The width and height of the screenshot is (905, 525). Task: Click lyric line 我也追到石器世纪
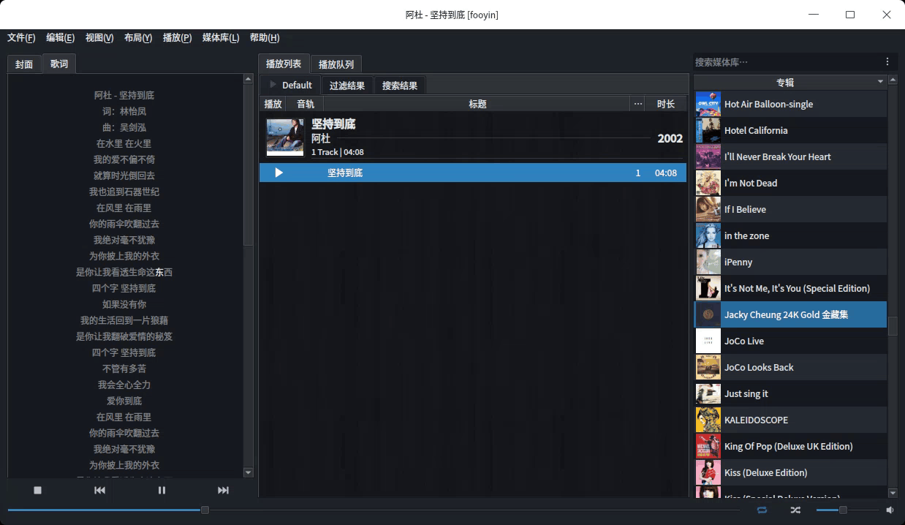(x=124, y=192)
